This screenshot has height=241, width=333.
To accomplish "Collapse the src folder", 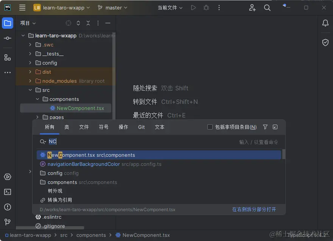I will [x=30, y=90].
